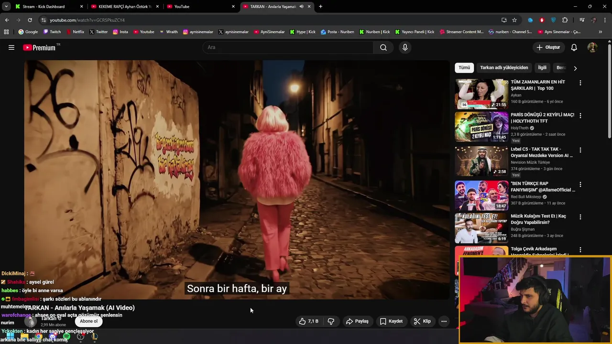
Task: Open a new browser tab
Action: [x=320, y=7]
